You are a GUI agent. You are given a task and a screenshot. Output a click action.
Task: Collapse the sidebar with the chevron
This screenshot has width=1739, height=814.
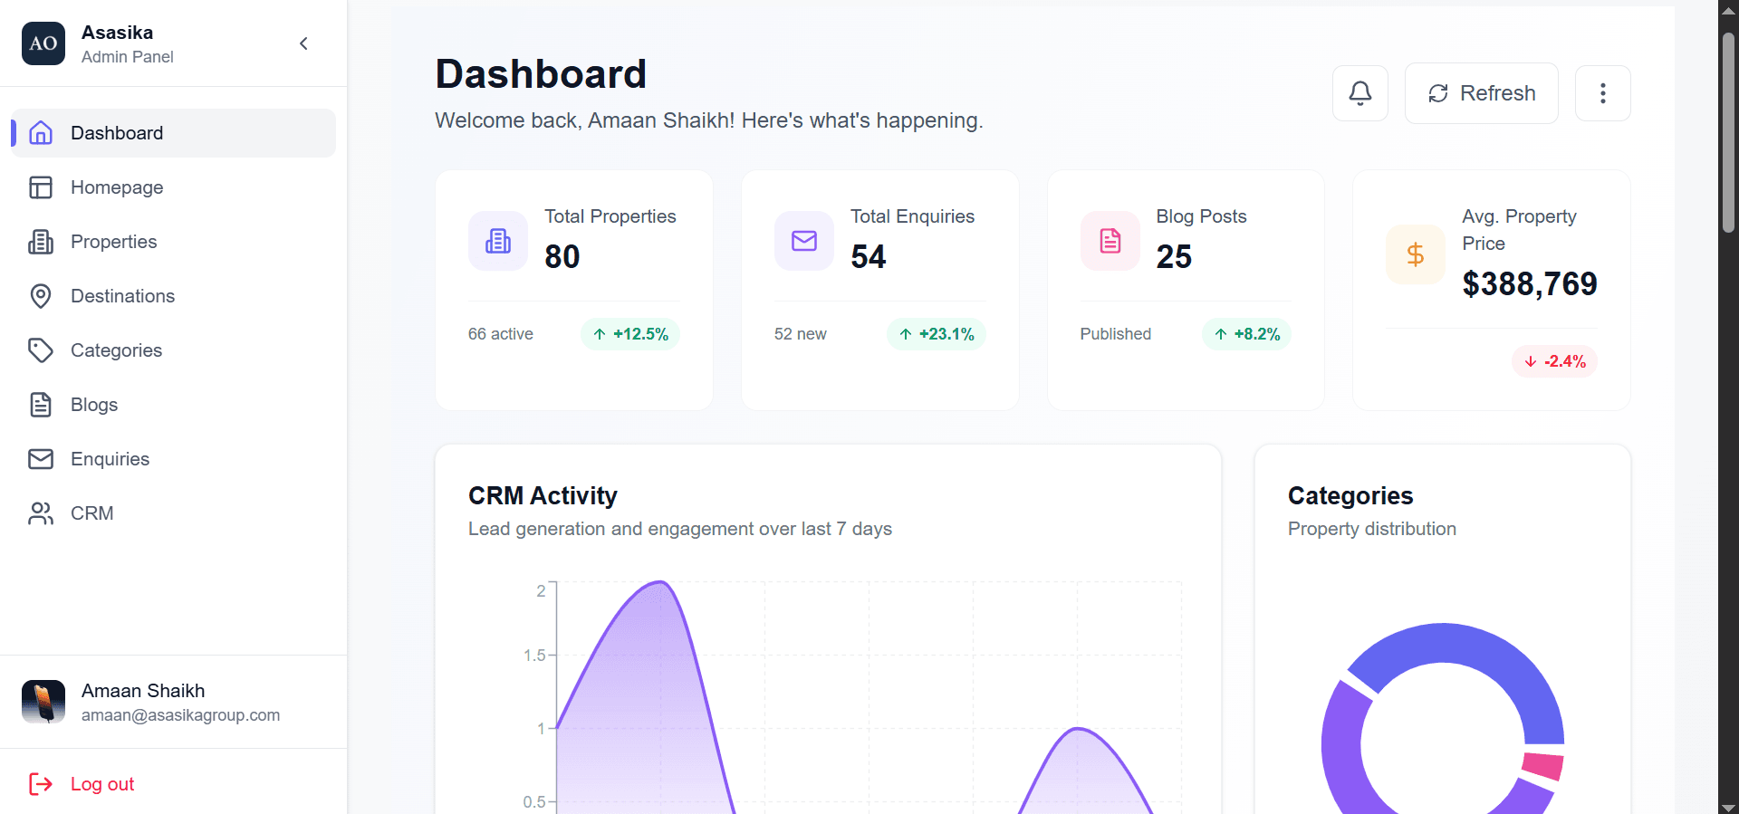tap(303, 43)
